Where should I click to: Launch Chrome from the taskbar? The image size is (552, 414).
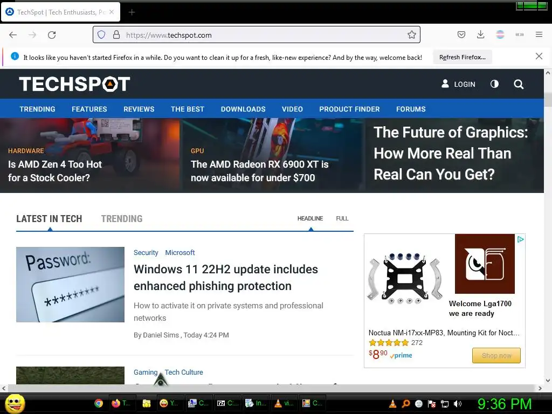(99, 403)
